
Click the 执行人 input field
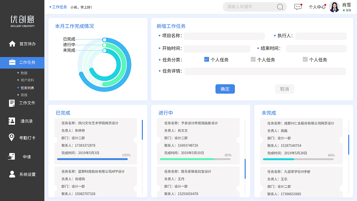click(x=321, y=36)
